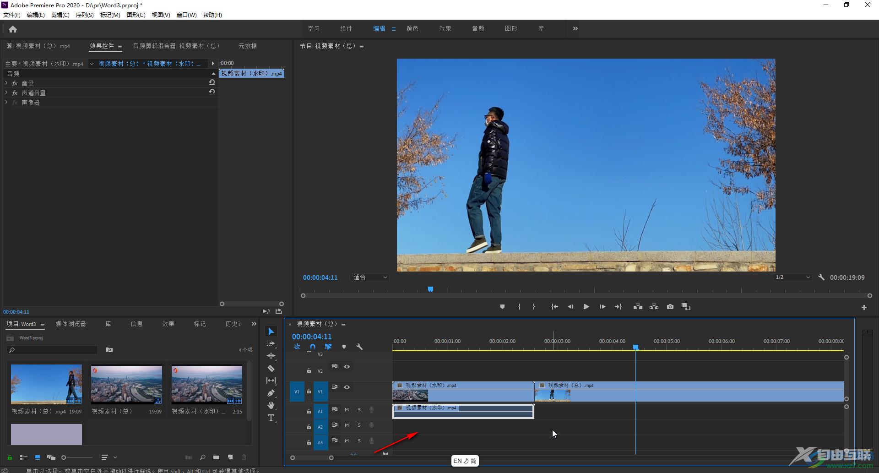Go to the Home screen icon

[x=13, y=29]
